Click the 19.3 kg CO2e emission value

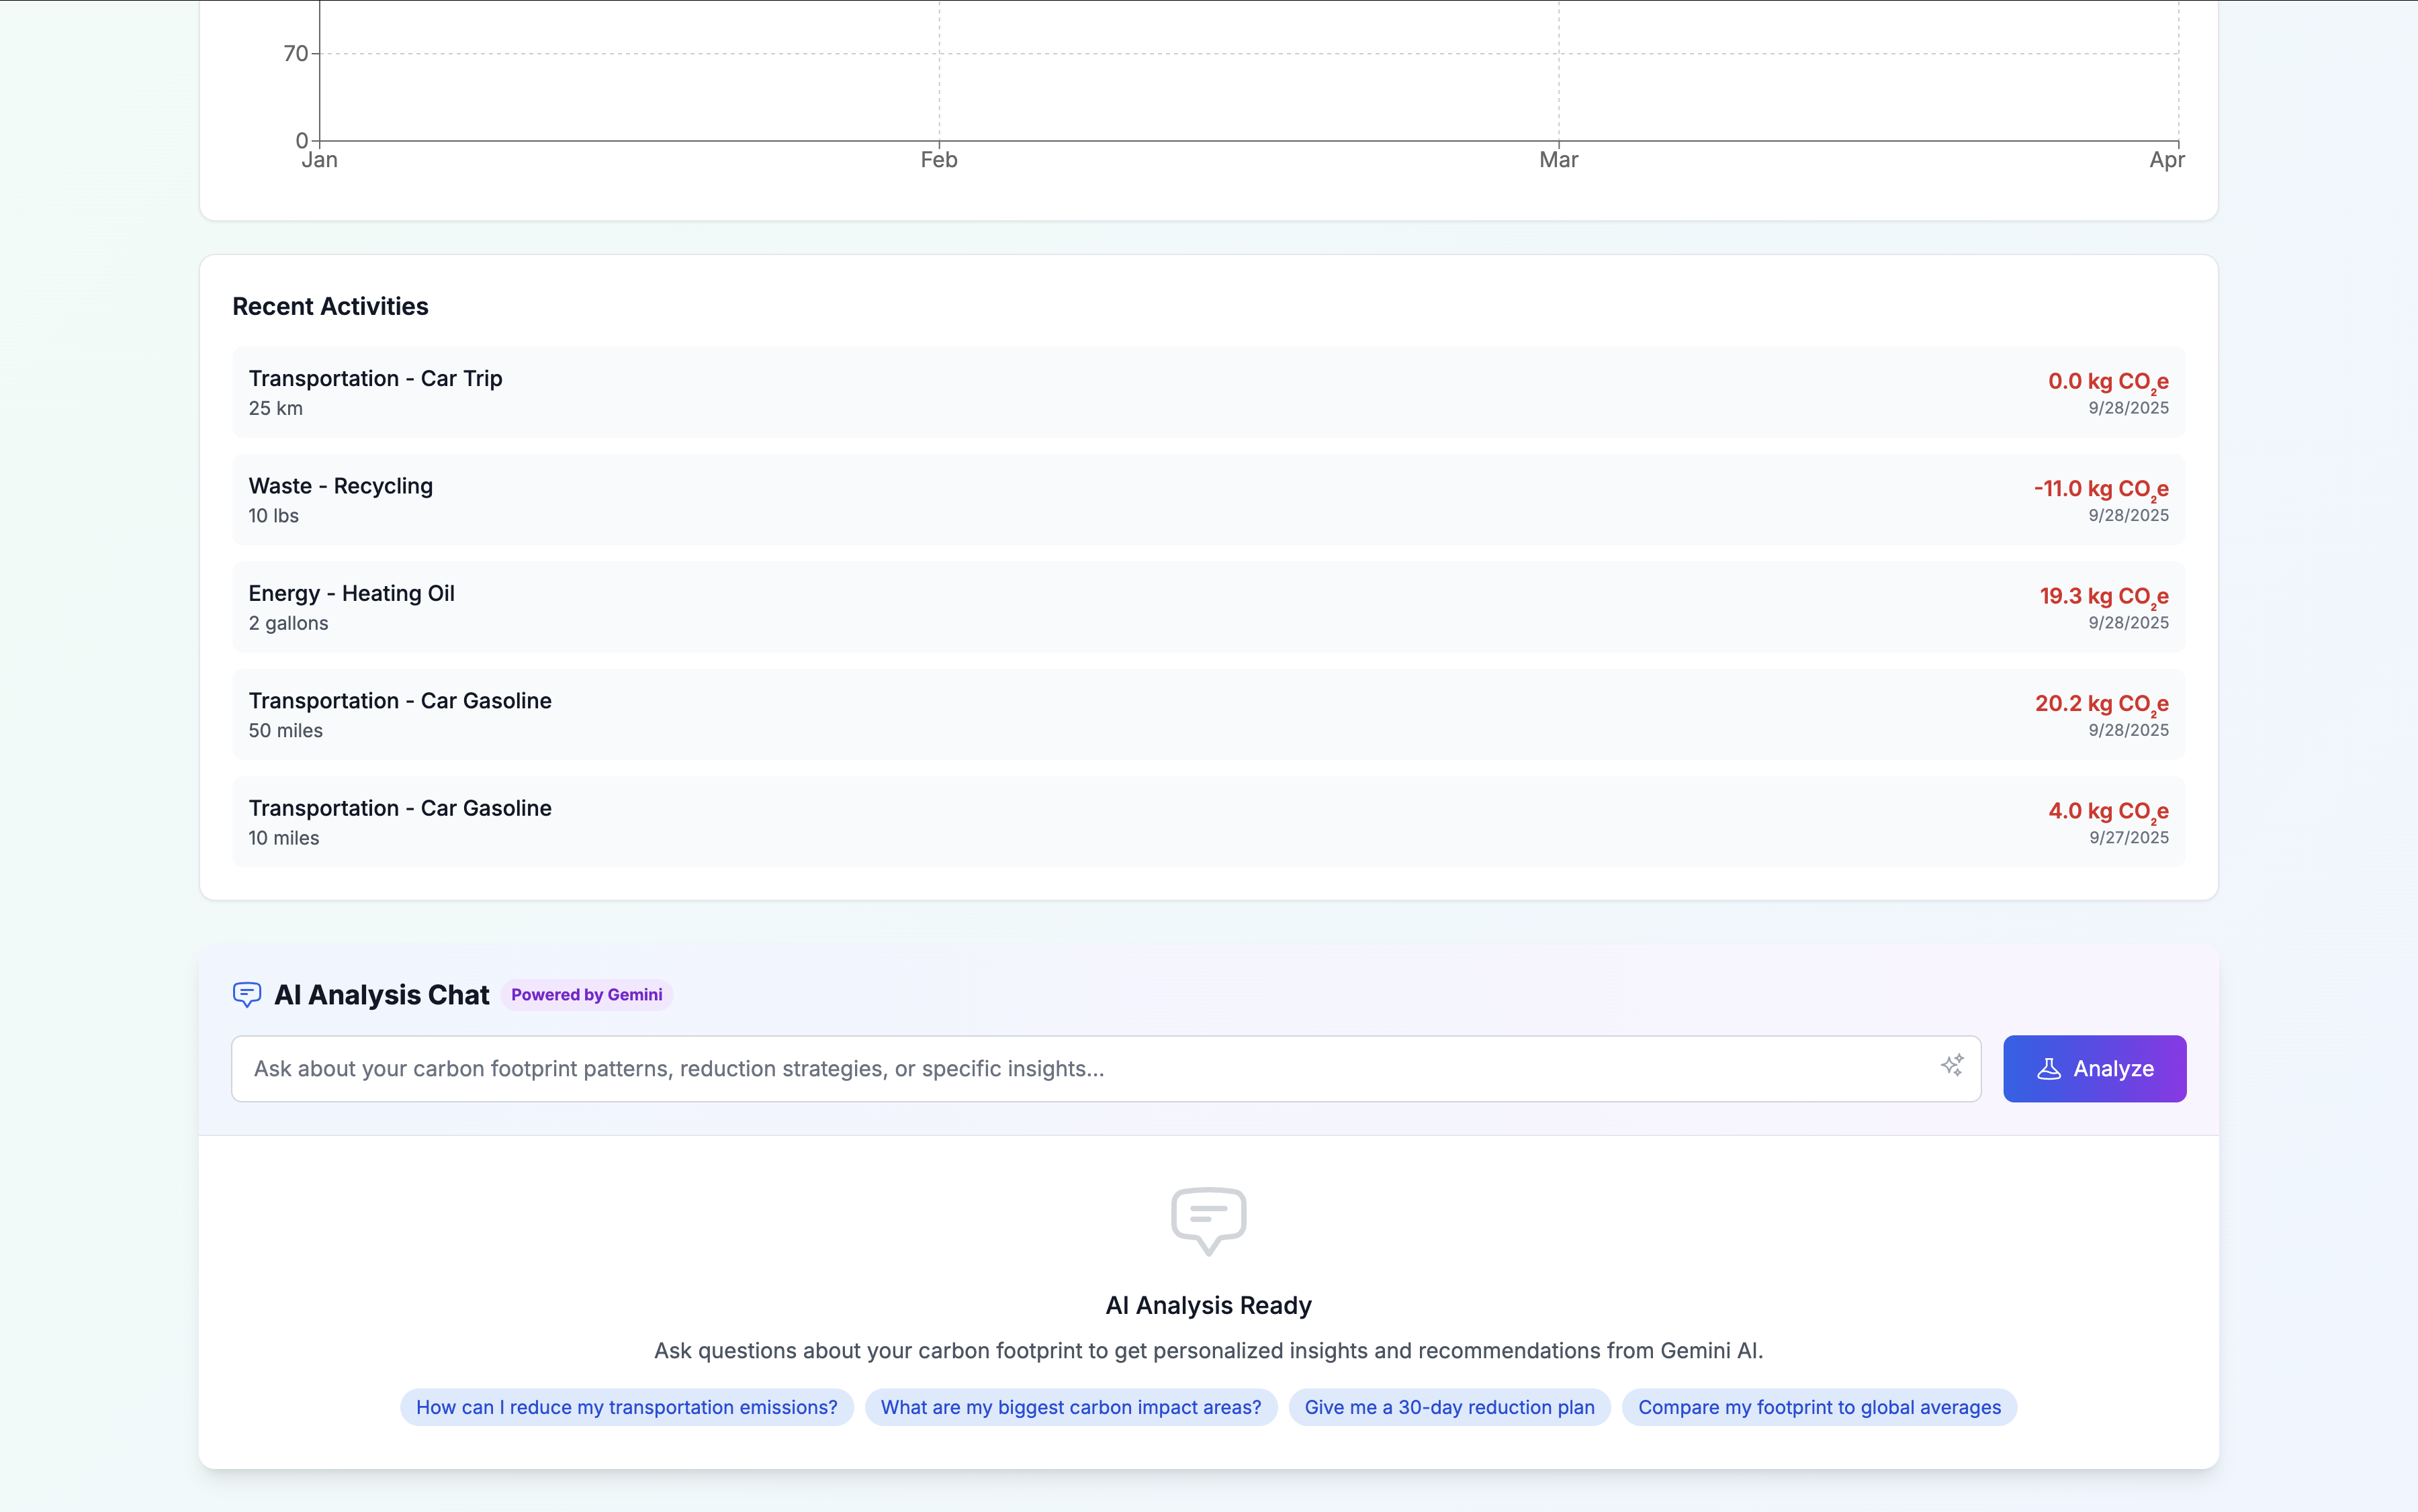(2103, 597)
